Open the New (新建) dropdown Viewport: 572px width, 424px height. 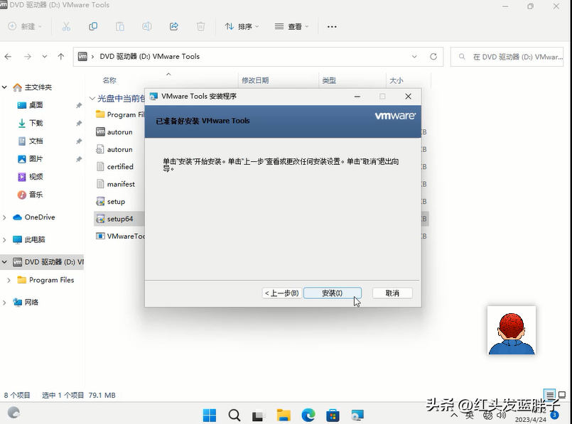pyautogui.click(x=25, y=26)
